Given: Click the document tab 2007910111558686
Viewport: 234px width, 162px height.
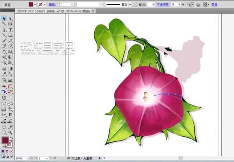Looking at the screenshot, I should click(x=53, y=11).
